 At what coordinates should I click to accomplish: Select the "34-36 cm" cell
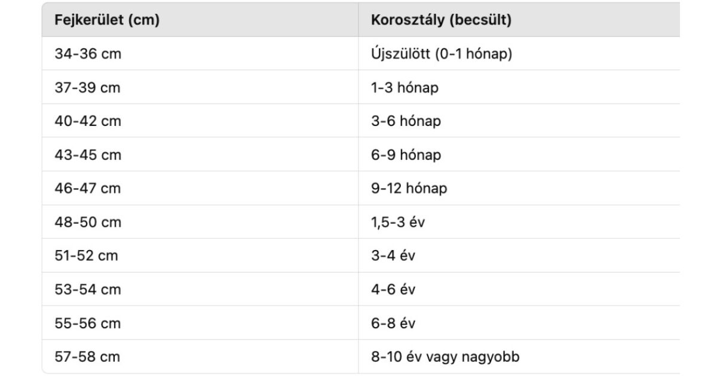87,54
